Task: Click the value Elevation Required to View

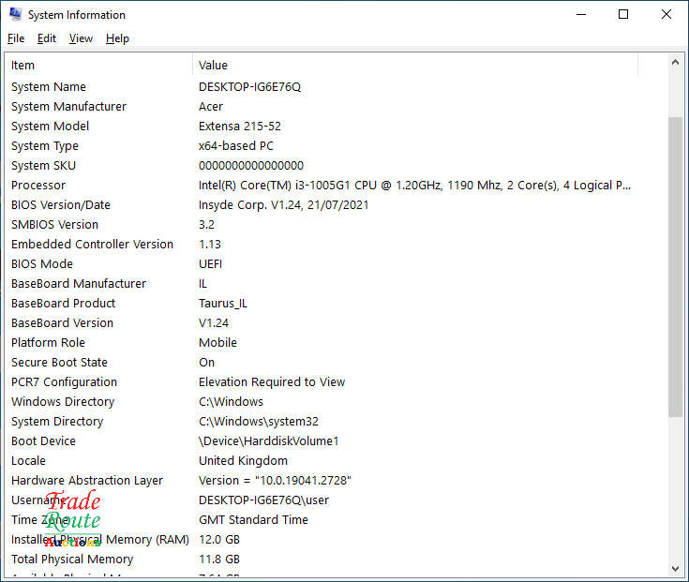Action: tap(272, 382)
